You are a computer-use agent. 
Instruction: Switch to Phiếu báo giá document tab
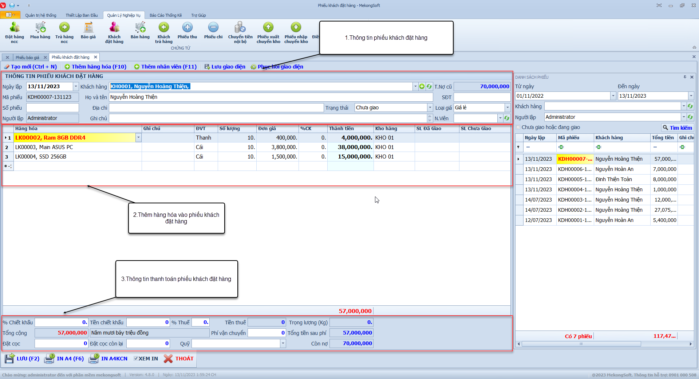point(27,58)
